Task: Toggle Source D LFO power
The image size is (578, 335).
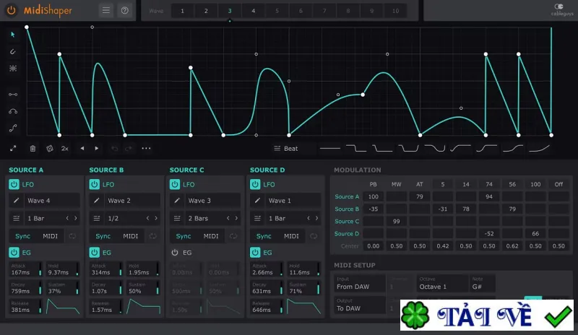Action: coord(255,184)
